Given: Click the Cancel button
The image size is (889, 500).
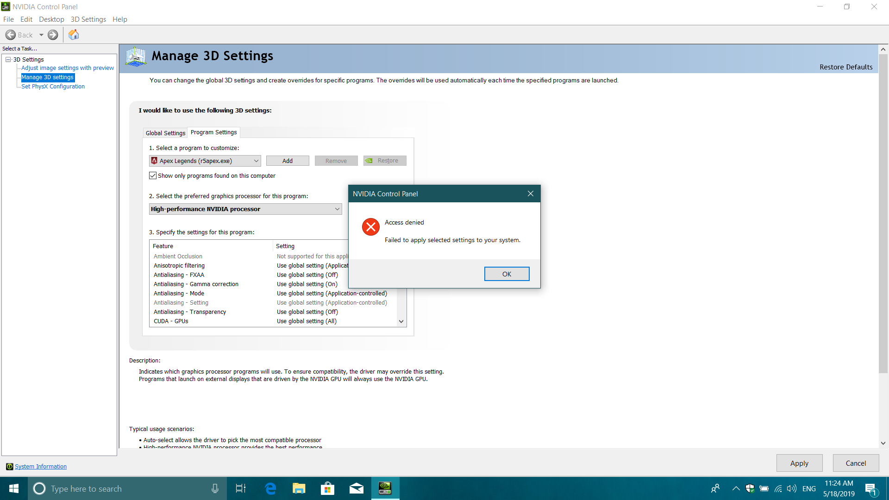Looking at the screenshot, I should point(856,463).
